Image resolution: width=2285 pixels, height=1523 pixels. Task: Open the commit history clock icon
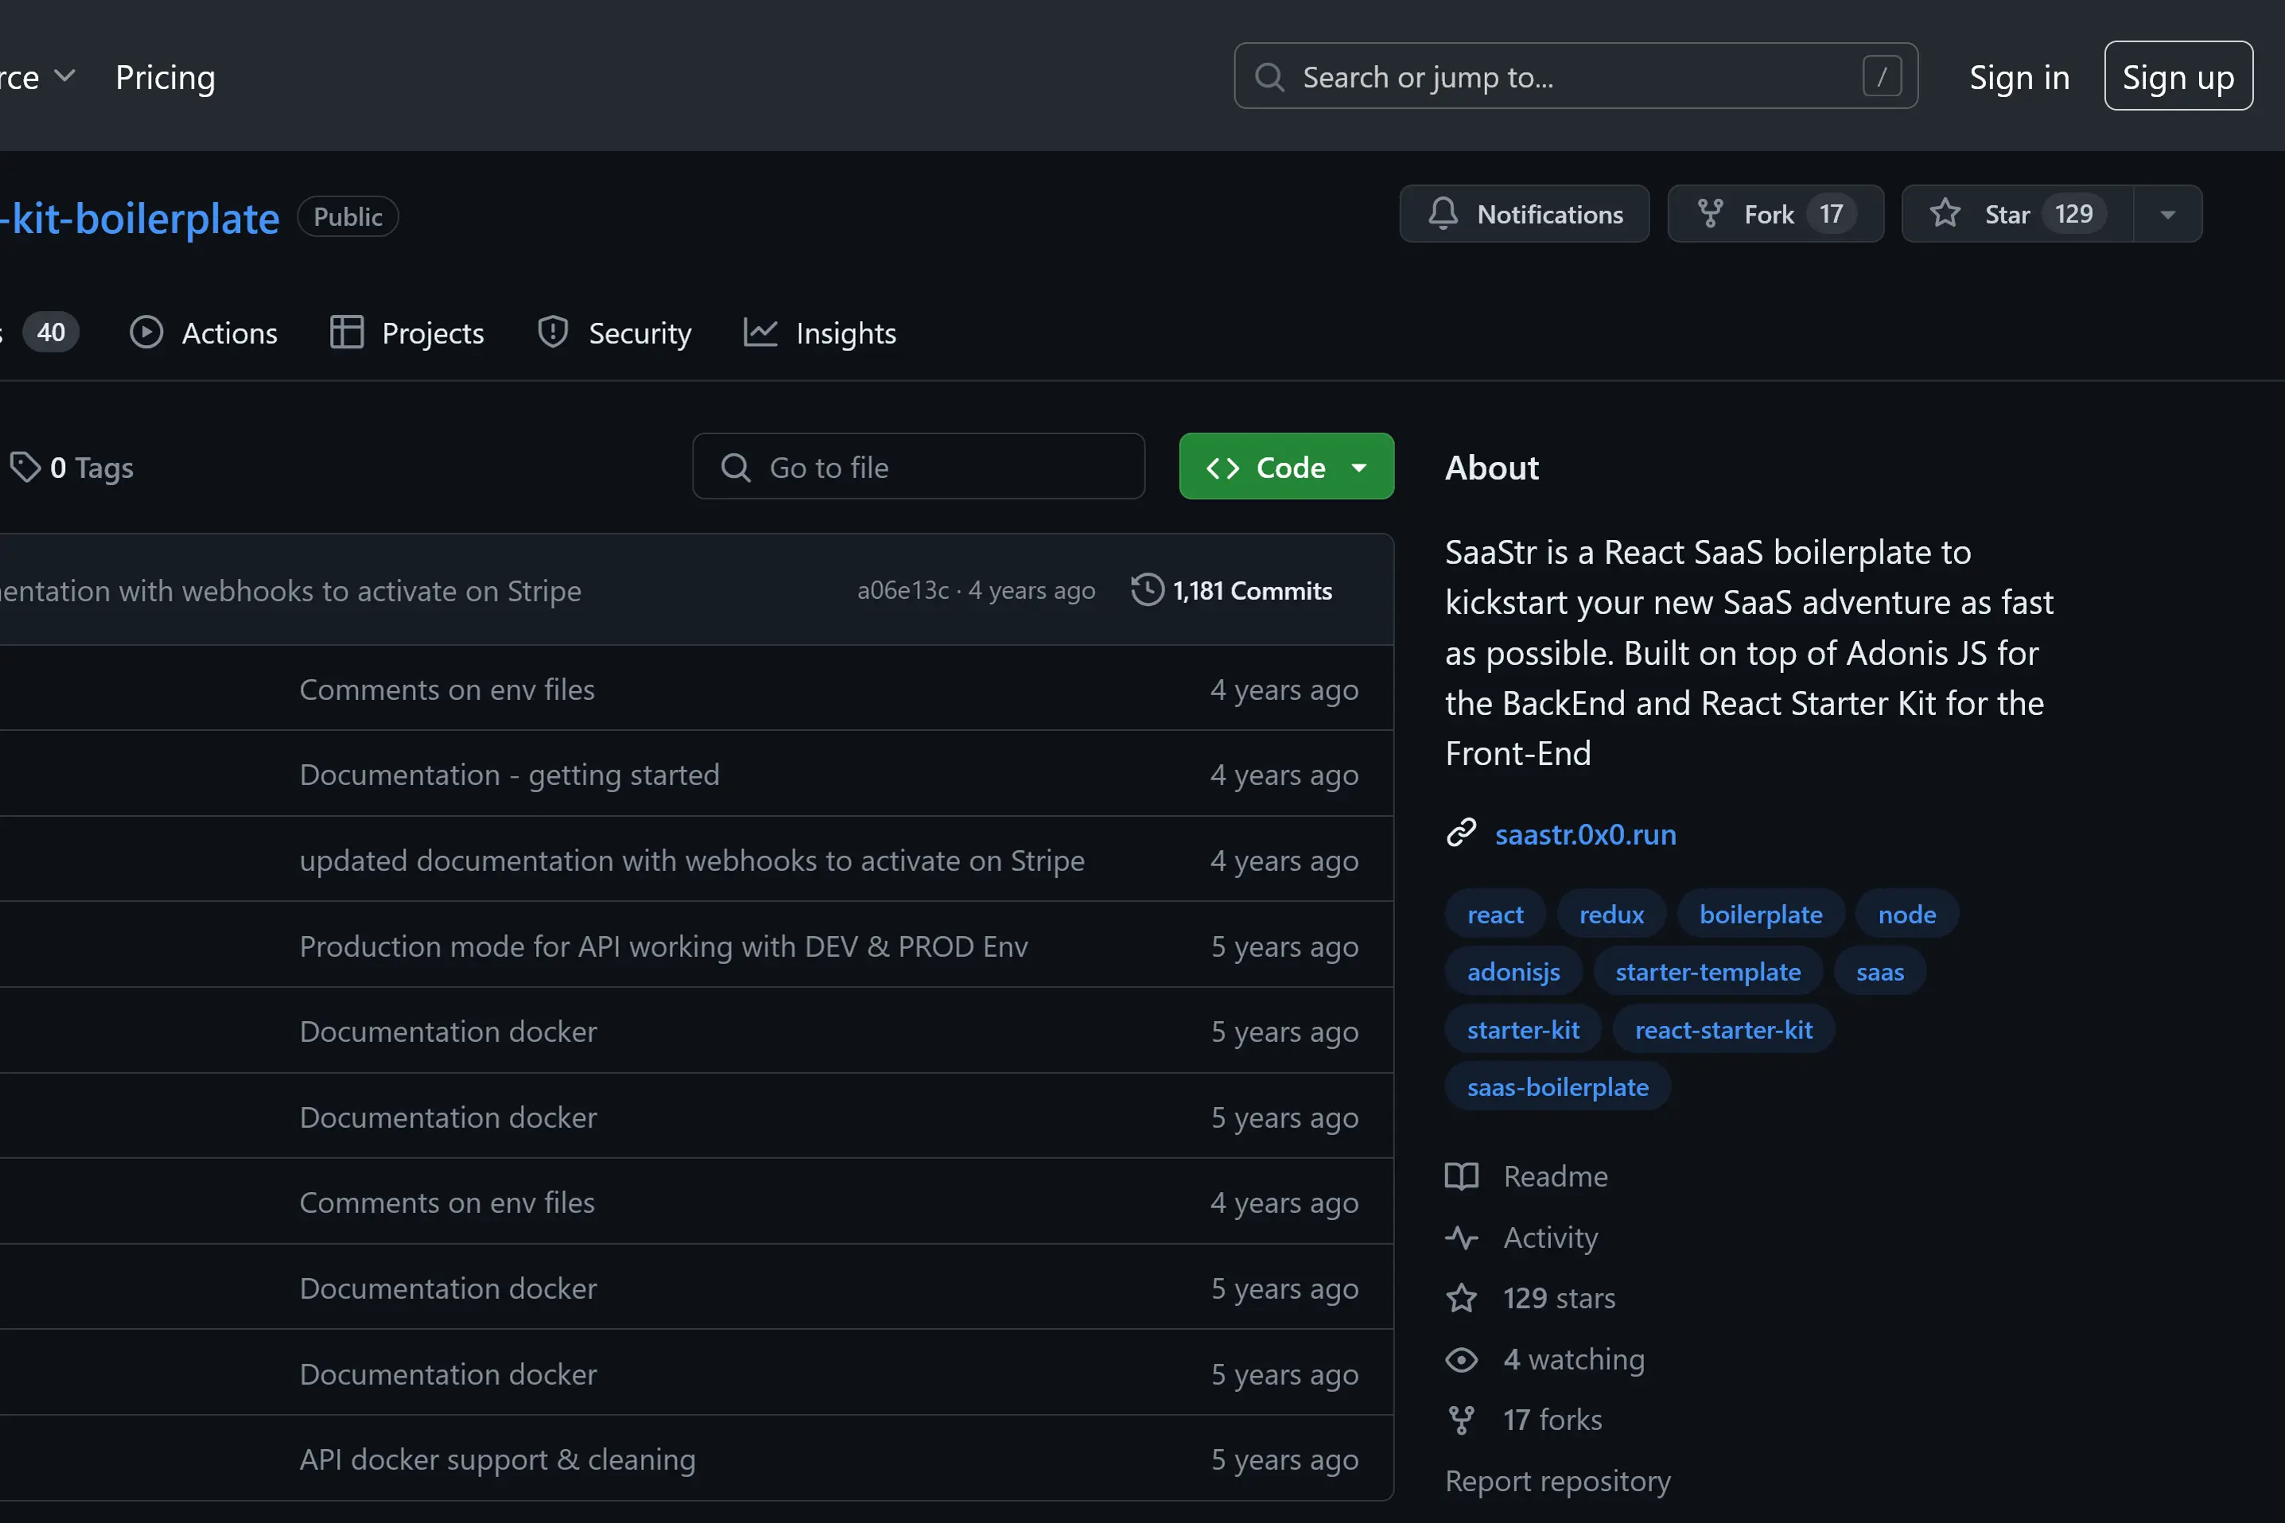coord(1147,591)
